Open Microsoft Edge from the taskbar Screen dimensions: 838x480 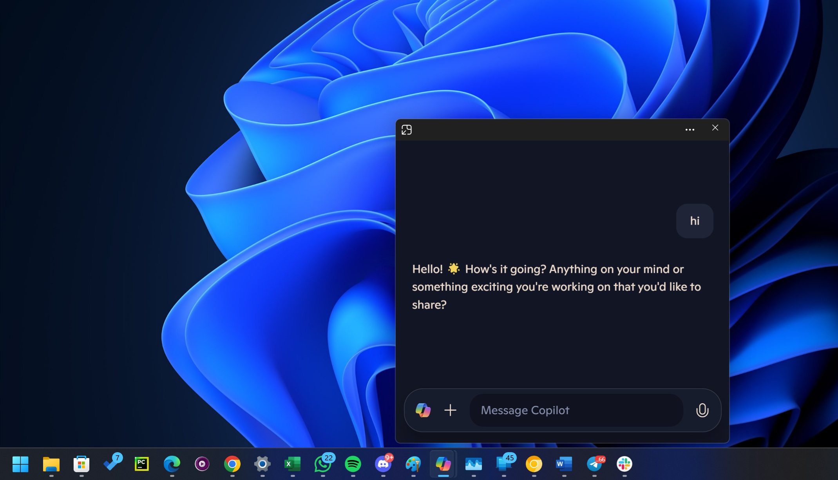pyautogui.click(x=172, y=464)
